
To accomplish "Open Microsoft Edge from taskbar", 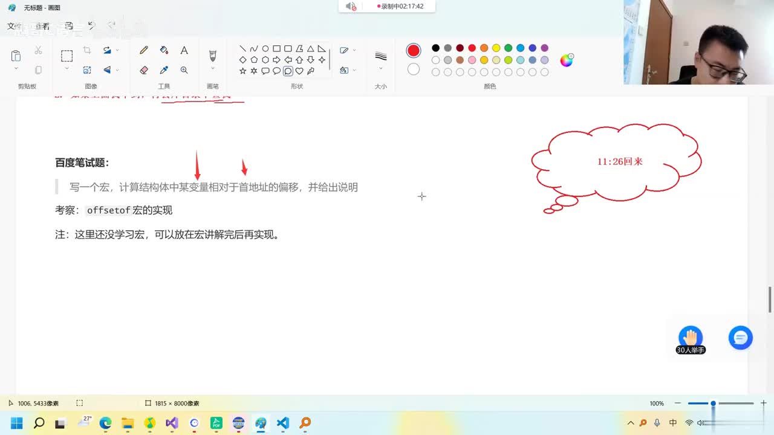I will pos(105,423).
